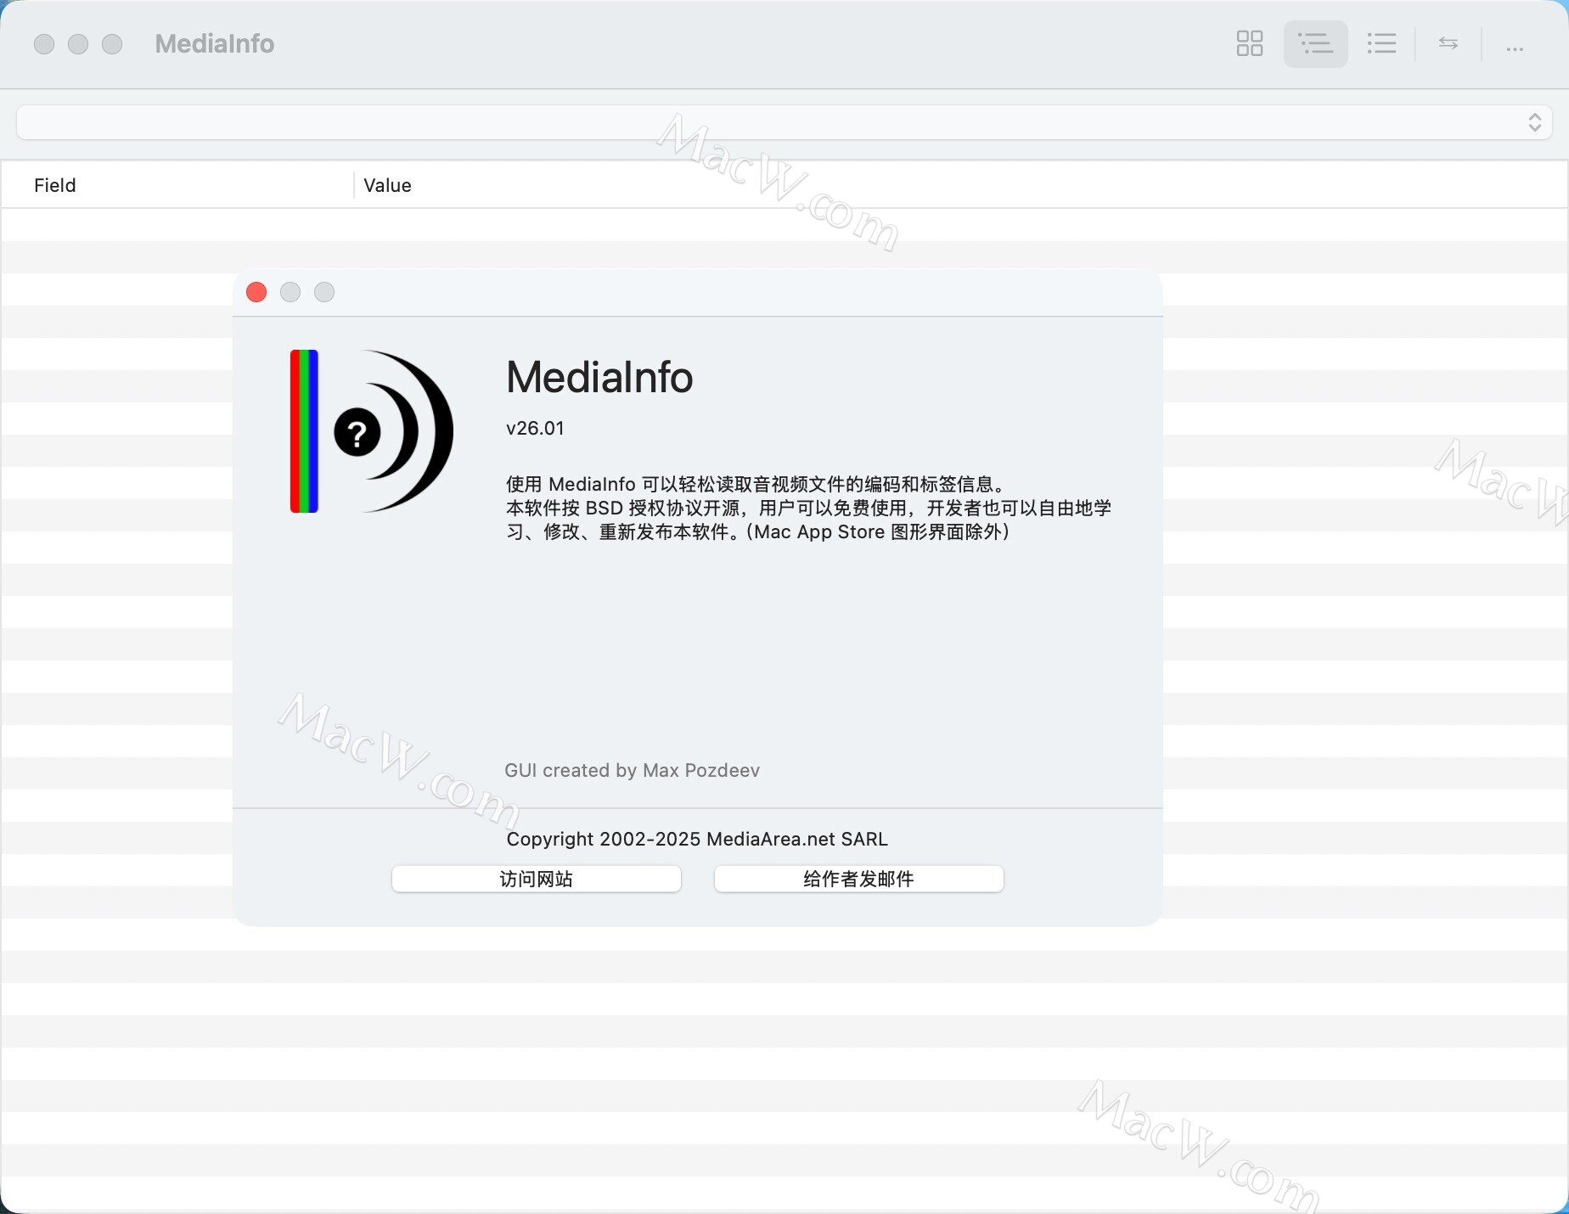Switch to the grid view icon in toolbar
The height and width of the screenshot is (1214, 1569).
1249,44
